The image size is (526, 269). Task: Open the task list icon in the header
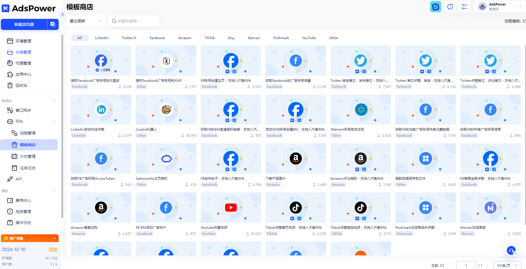pyautogui.click(x=465, y=7)
